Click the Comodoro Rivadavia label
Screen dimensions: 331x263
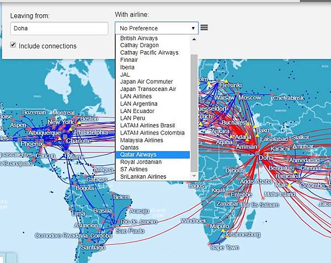[61, 235]
